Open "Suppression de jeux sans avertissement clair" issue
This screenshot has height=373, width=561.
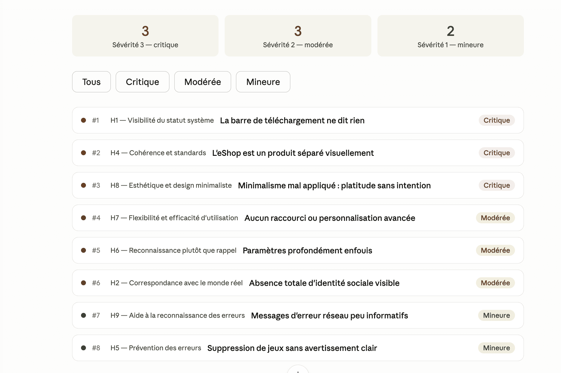(298, 348)
